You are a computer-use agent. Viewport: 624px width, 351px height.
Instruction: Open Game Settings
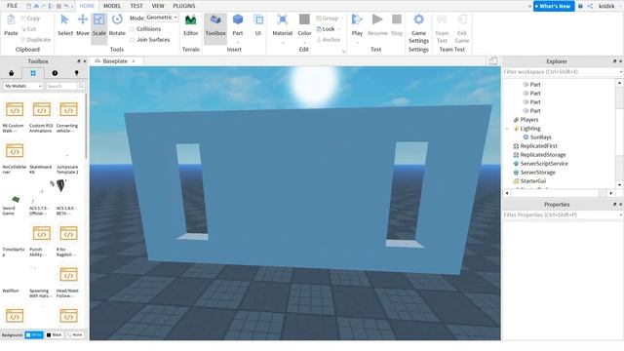[x=418, y=28]
